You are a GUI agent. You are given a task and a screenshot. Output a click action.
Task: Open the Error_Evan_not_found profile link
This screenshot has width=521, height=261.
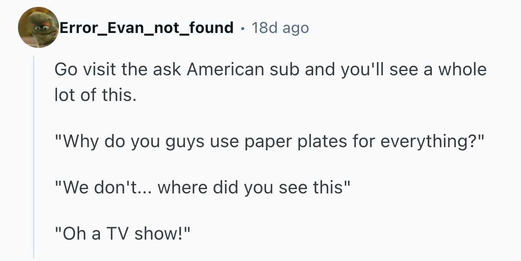click(147, 28)
